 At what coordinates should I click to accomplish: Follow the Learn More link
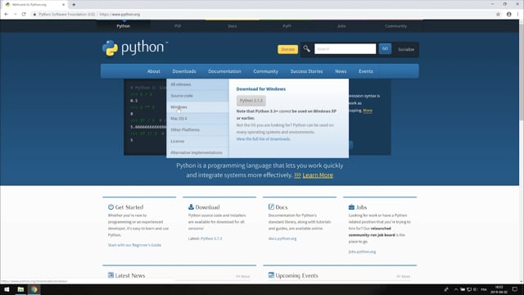tap(318, 175)
